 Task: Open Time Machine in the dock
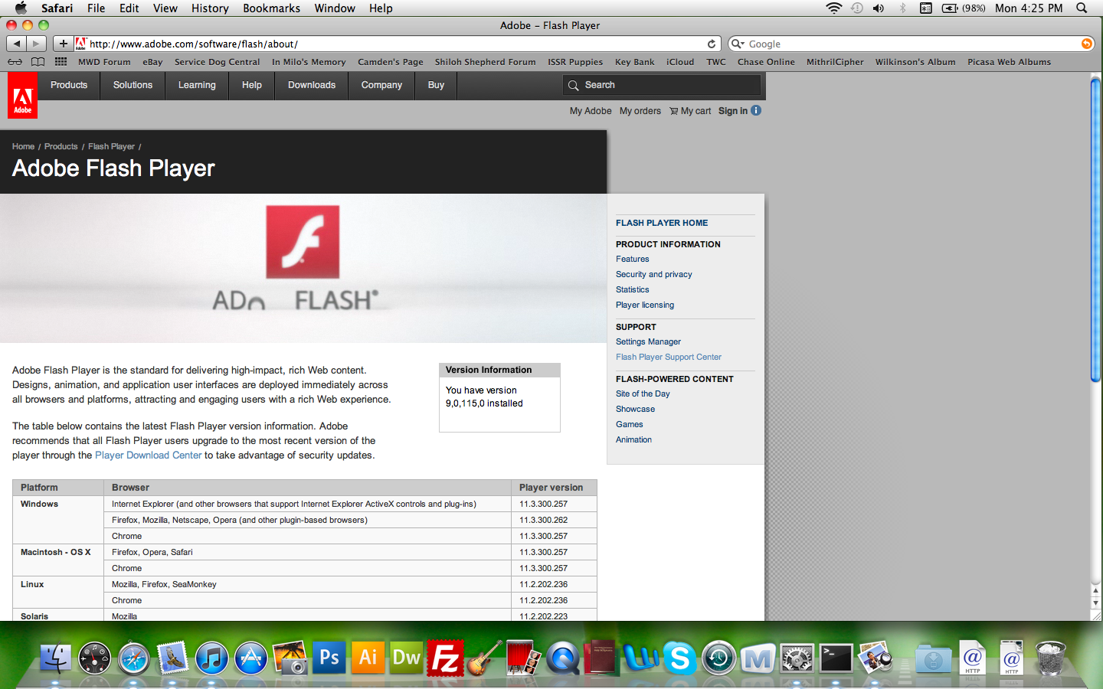(718, 657)
